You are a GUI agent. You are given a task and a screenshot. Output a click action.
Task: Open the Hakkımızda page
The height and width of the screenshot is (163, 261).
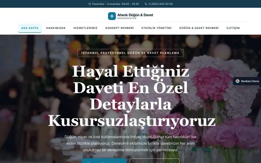pos(56,28)
